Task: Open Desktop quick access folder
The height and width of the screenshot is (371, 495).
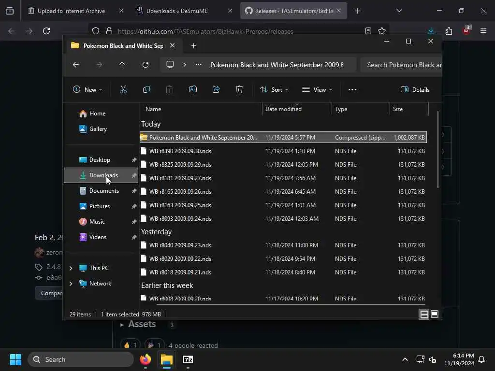Action: click(x=100, y=160)
